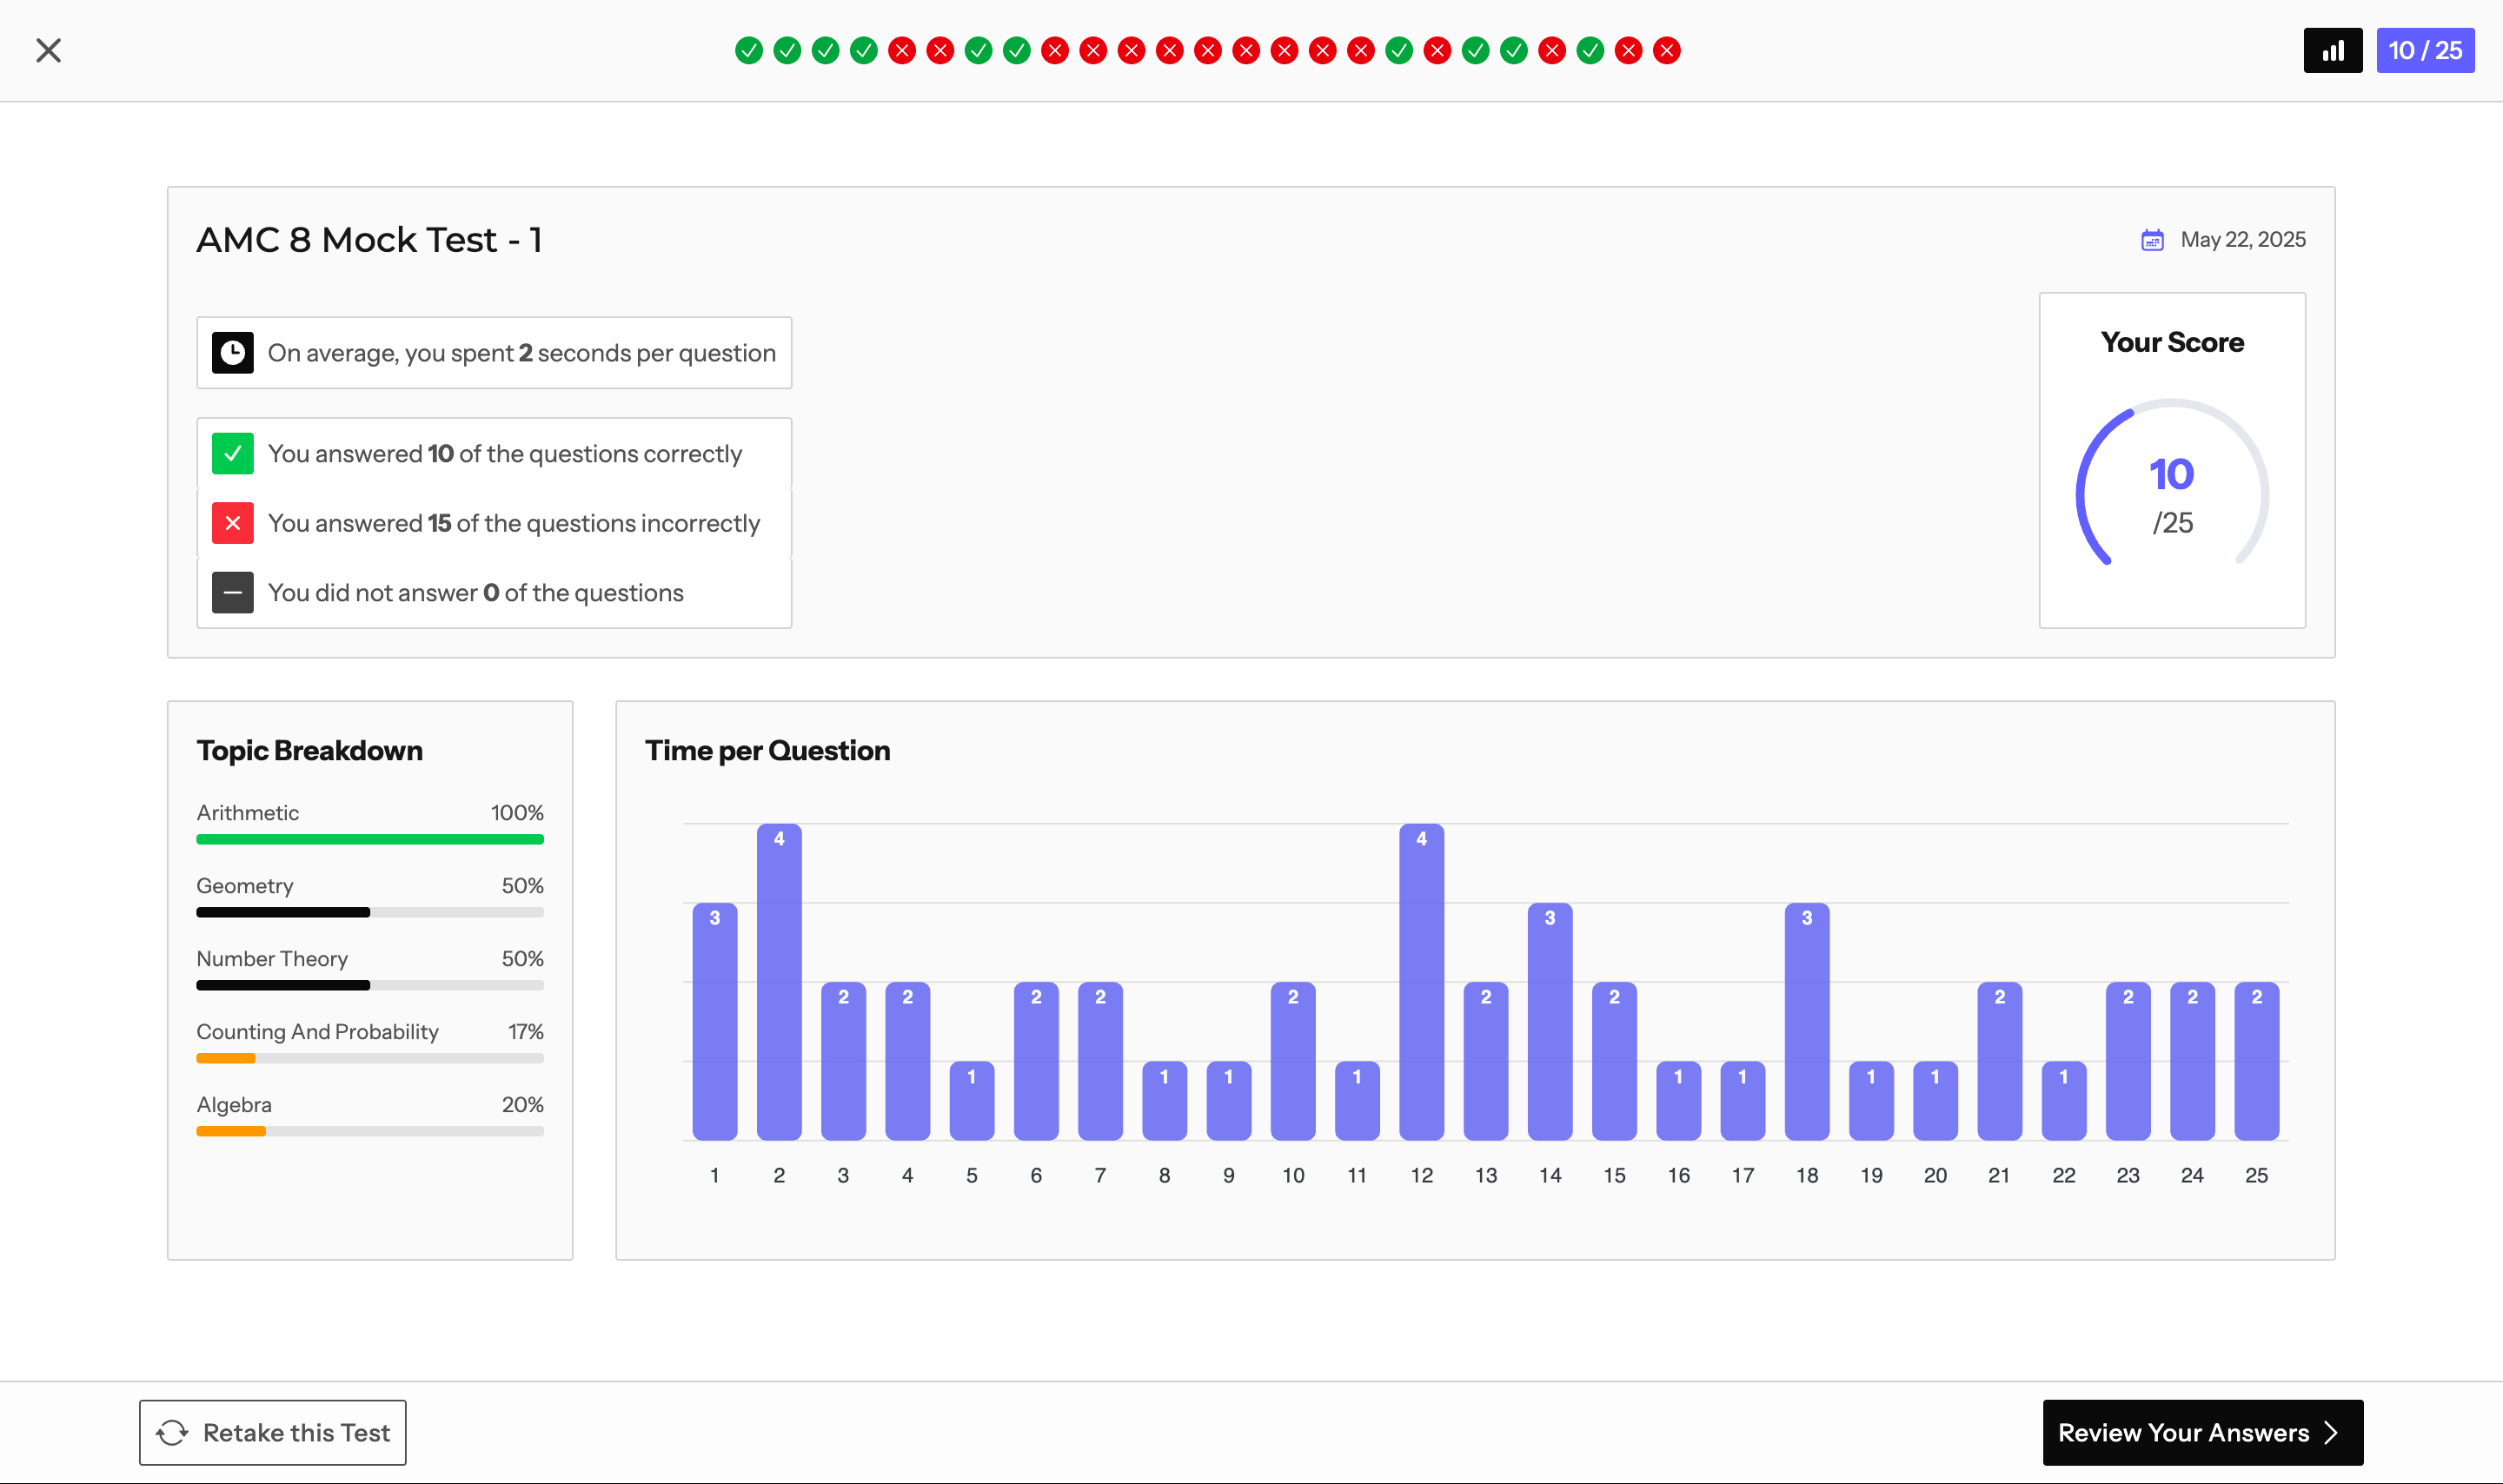
Task: Click the Counting And Probability progress bar
Action: click(x=370, y=1059)
